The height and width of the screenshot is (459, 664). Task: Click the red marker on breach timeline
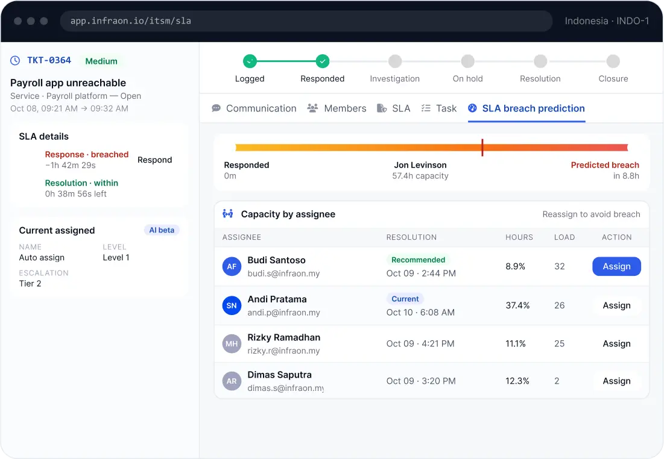pos(482,147)
